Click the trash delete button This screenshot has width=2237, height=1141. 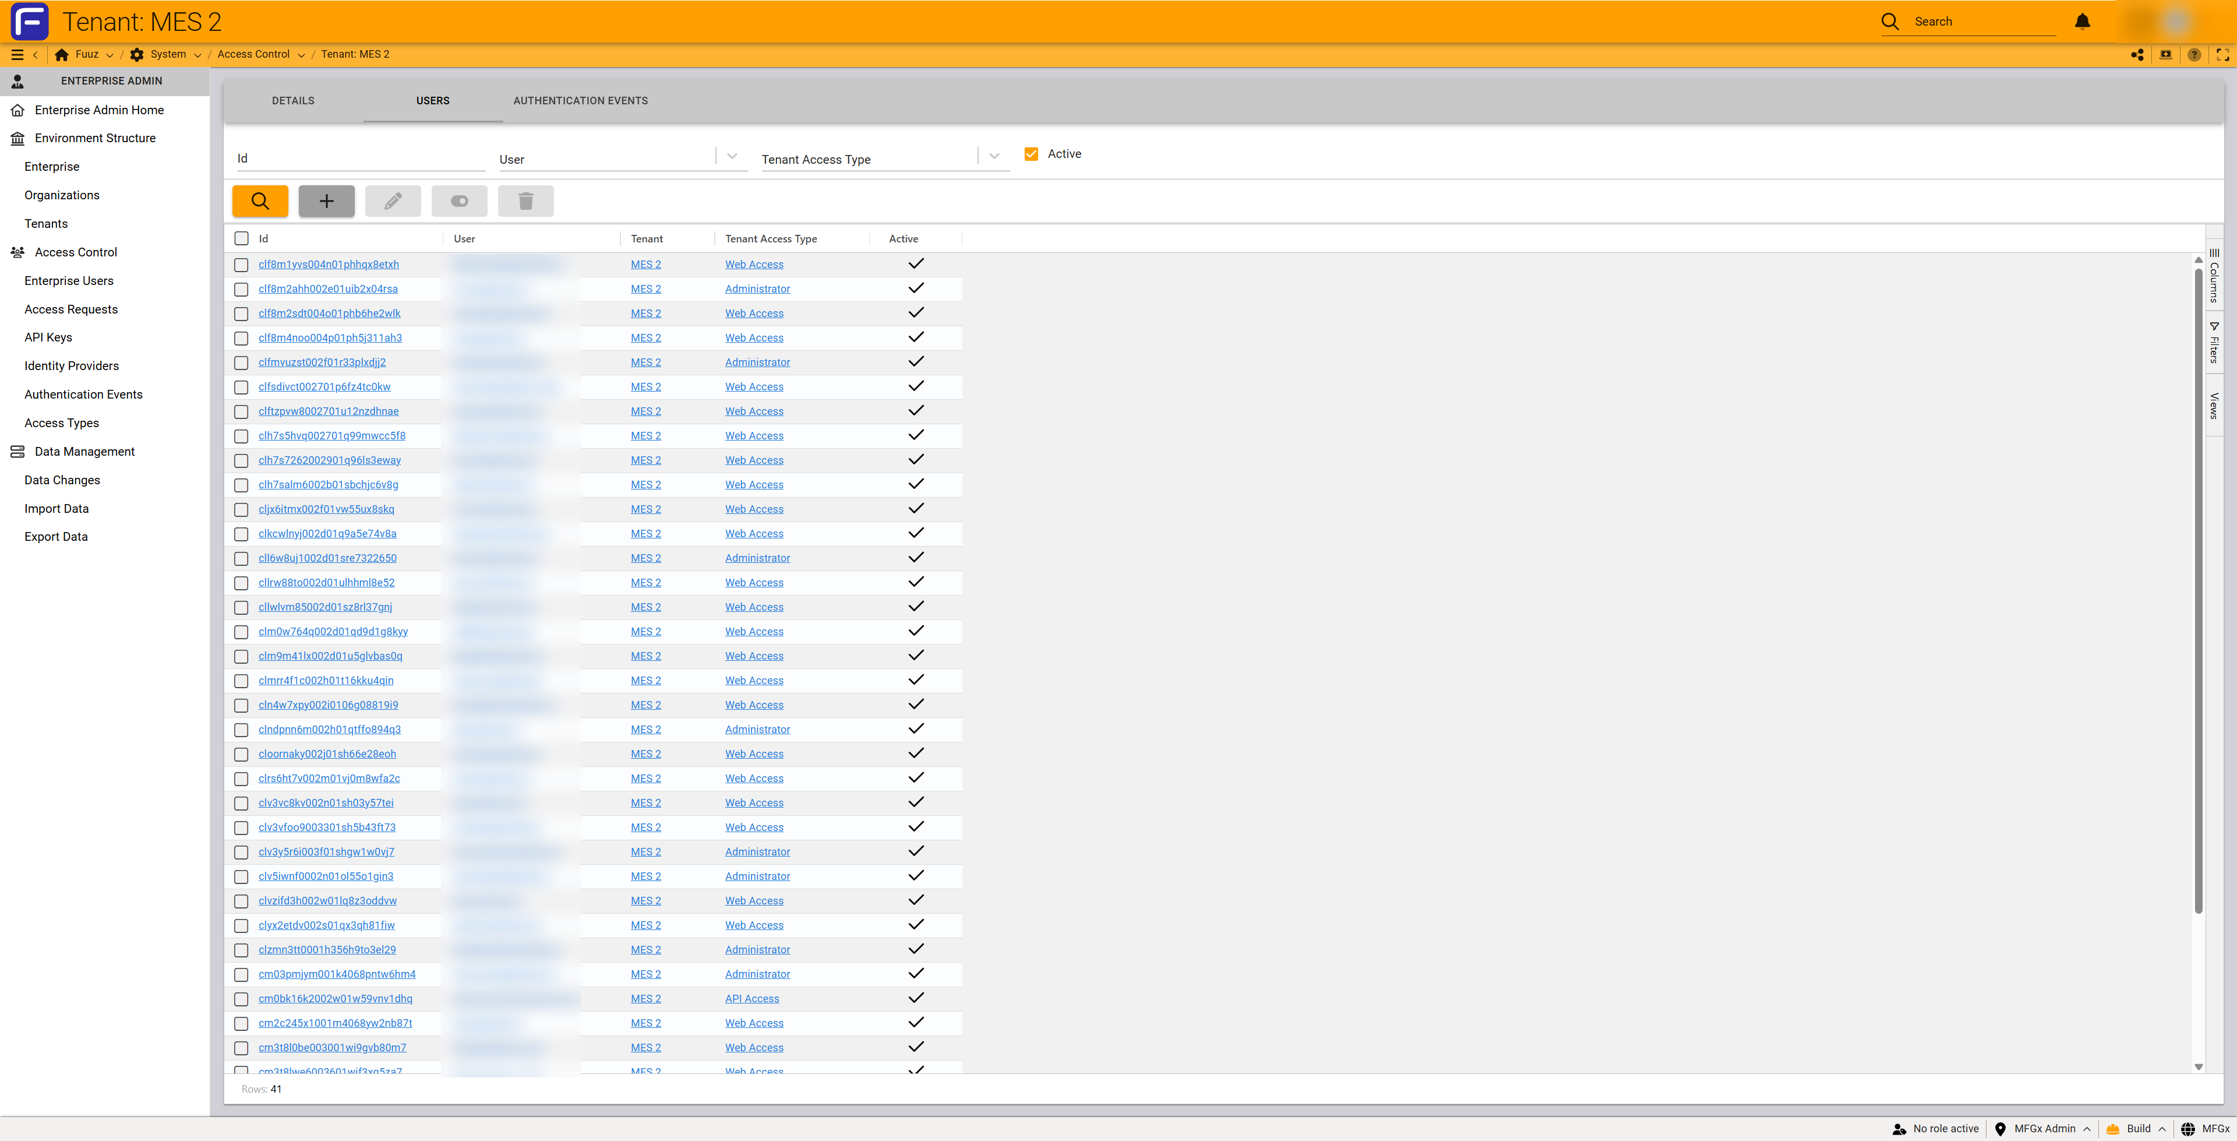[x=525, y=200]
